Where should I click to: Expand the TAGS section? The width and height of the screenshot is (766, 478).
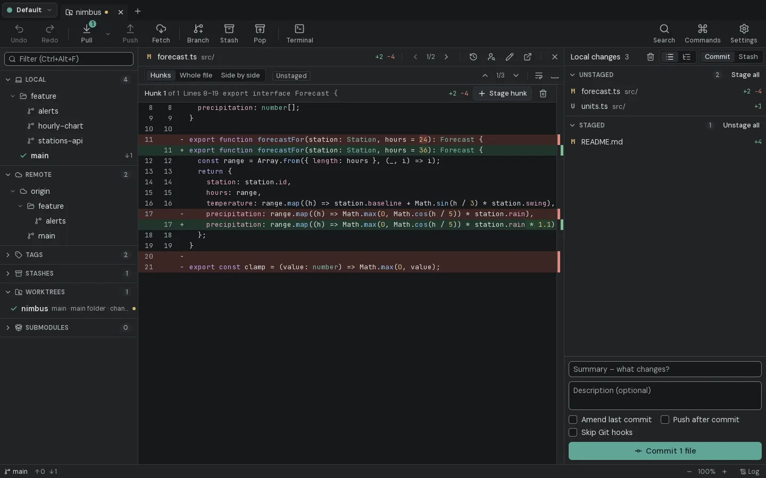tap(8, 255)
